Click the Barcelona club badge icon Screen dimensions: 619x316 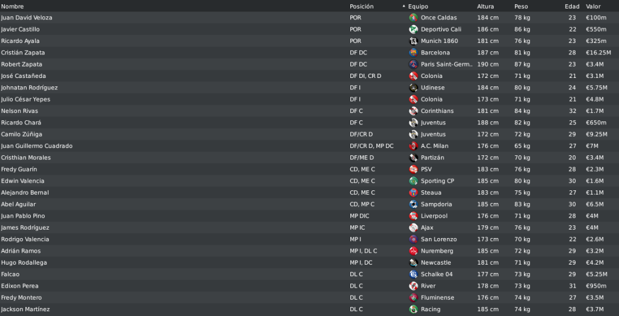tap(413, 53)
